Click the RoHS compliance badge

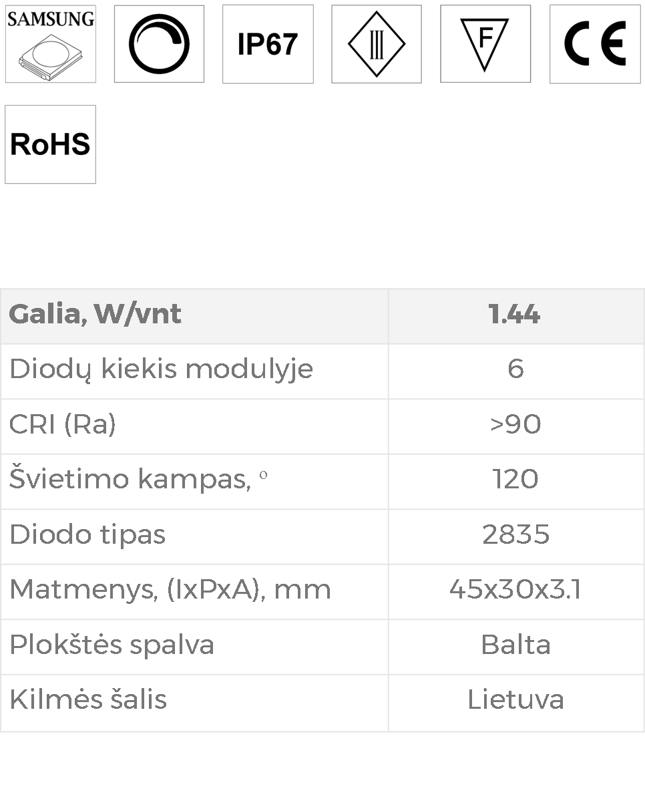tap(50, 144)
